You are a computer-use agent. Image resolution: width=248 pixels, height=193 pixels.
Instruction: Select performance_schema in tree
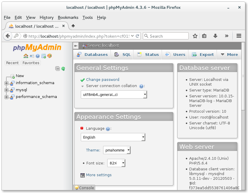(36, 96)
